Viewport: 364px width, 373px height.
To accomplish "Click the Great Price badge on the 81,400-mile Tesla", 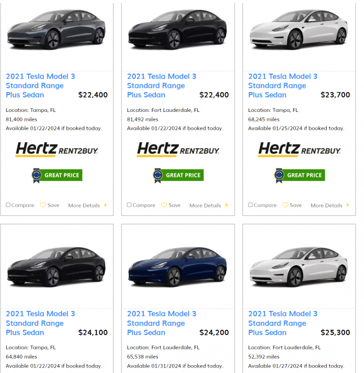I will (57, 175).
